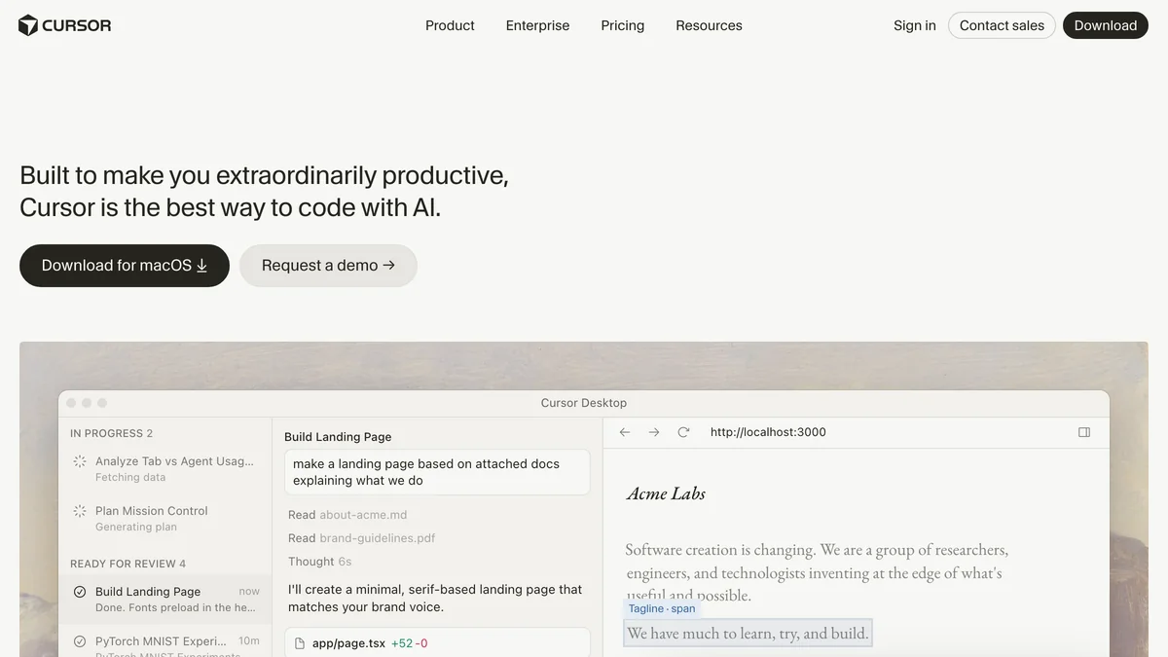Click Read brand-guidelines.pdf line
This screenshot has height=657, width=1168.
[361, 538]
